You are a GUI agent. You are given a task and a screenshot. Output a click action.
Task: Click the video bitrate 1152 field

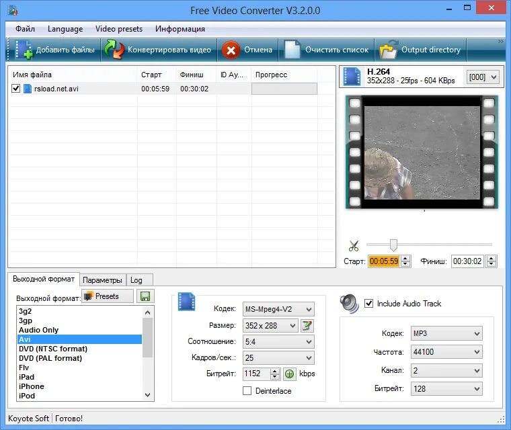[256, 374]
